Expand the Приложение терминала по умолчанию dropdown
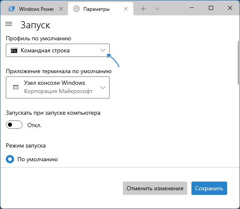The width and height of the screenshot is (240, 209). (x=58, y=87)
